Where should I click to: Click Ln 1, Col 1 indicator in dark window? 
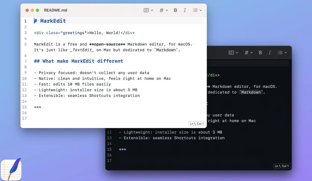[281, 166]
